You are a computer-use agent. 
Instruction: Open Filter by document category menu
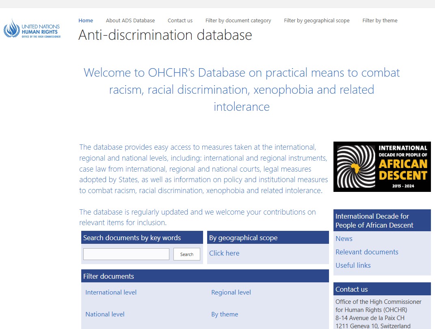(238, 21)
